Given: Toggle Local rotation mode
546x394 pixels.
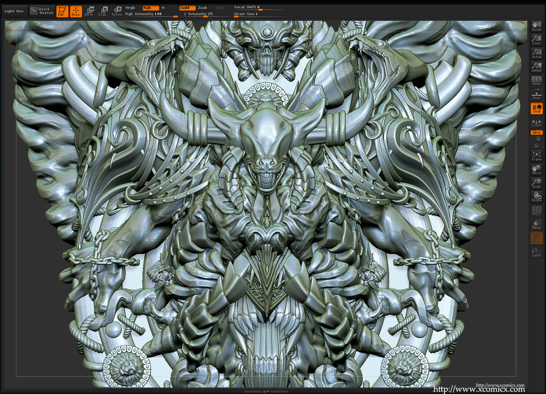Looking at the screenshot, I should (x=537, y=108).
